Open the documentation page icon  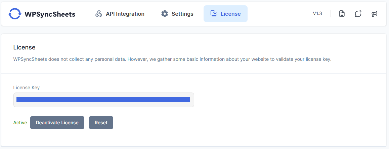pyautogui.click(x=342, y=14)
